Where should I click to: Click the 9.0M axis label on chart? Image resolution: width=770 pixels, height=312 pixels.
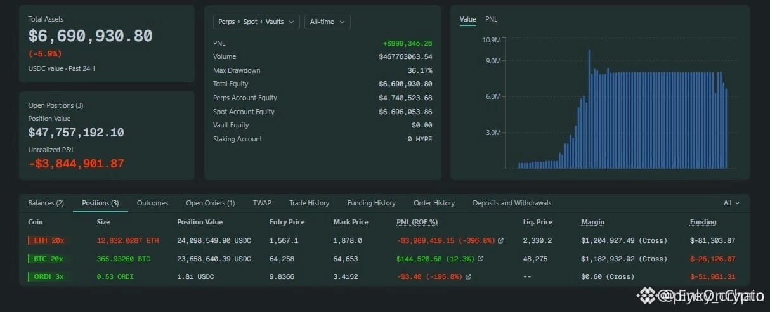493,61
